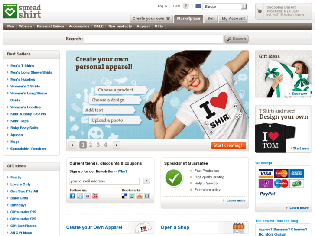Select banner slide 4

105,145
